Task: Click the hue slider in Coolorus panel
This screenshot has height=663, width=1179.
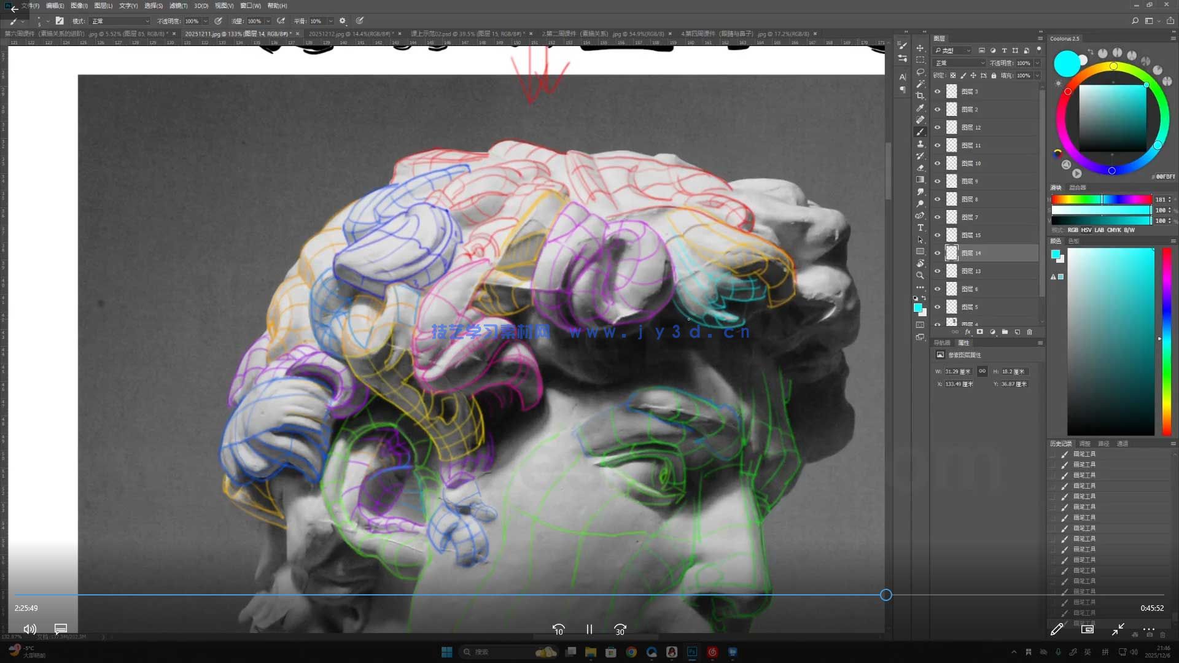Action: coord(1101,200)
